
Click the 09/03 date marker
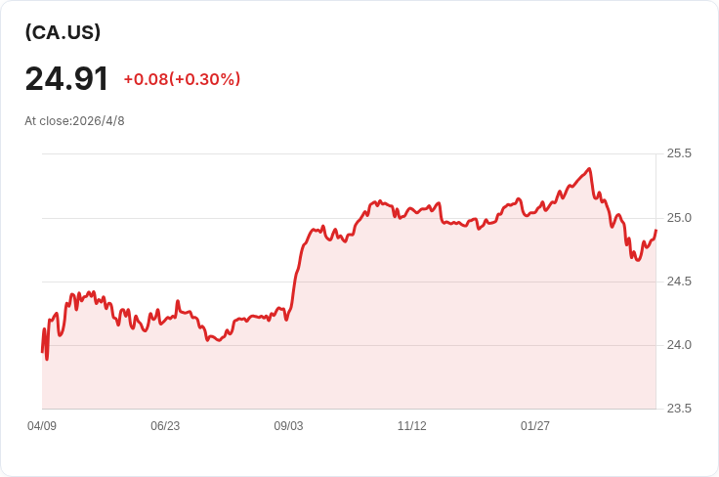pos(288,426)
